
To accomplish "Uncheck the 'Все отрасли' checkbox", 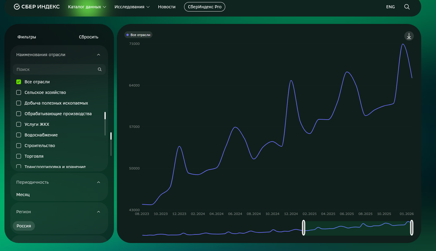I will [x=19, y=82].
